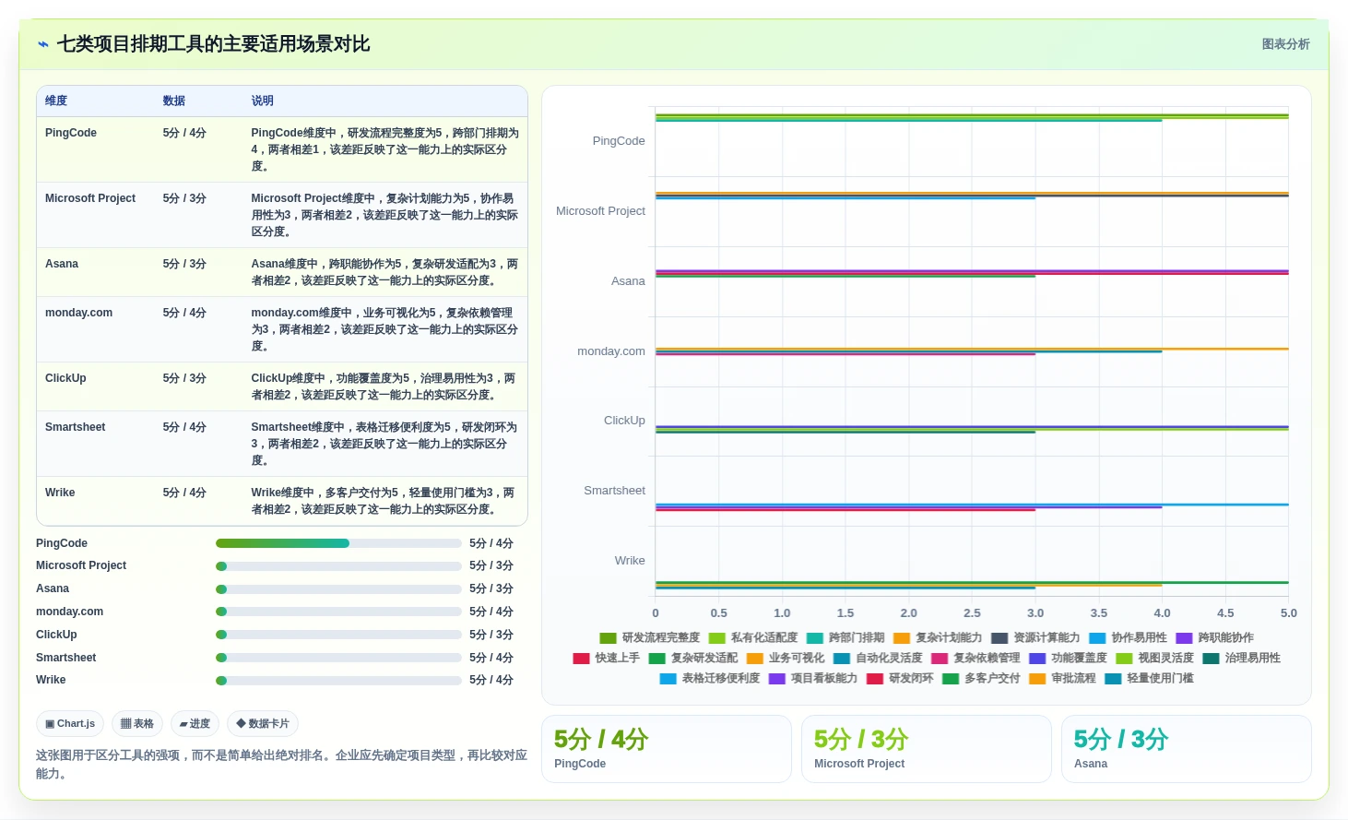Toggle legend swatch 研发流程完整度
The height and width of the screenshot is (820, 1348).
click(608, 638)
